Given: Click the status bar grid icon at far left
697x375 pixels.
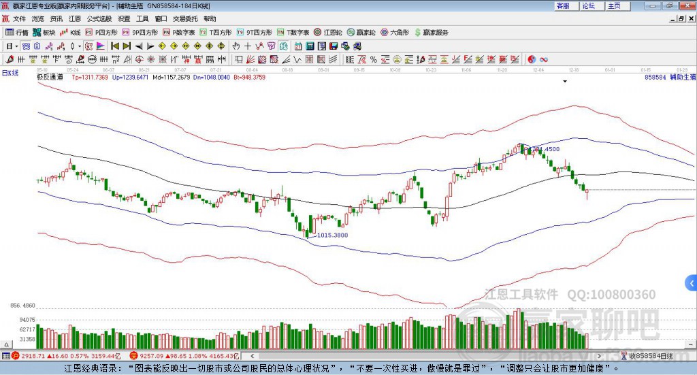Looking at the screenshot, I should coord(5,356).
